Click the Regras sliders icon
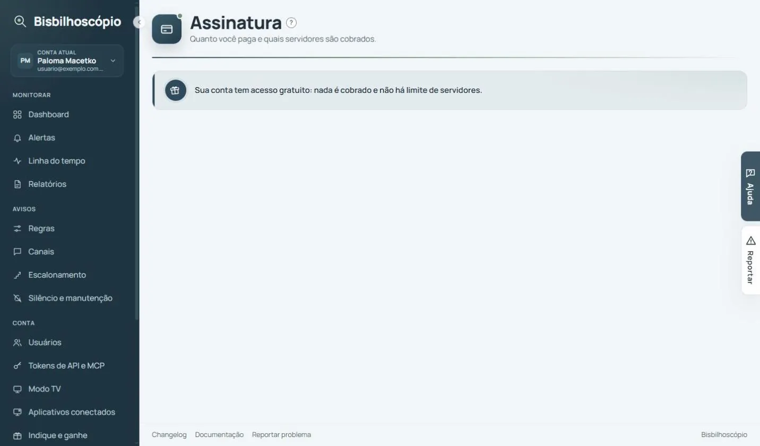Viewport: 760px width, 446px height. [x=18, y=229]
